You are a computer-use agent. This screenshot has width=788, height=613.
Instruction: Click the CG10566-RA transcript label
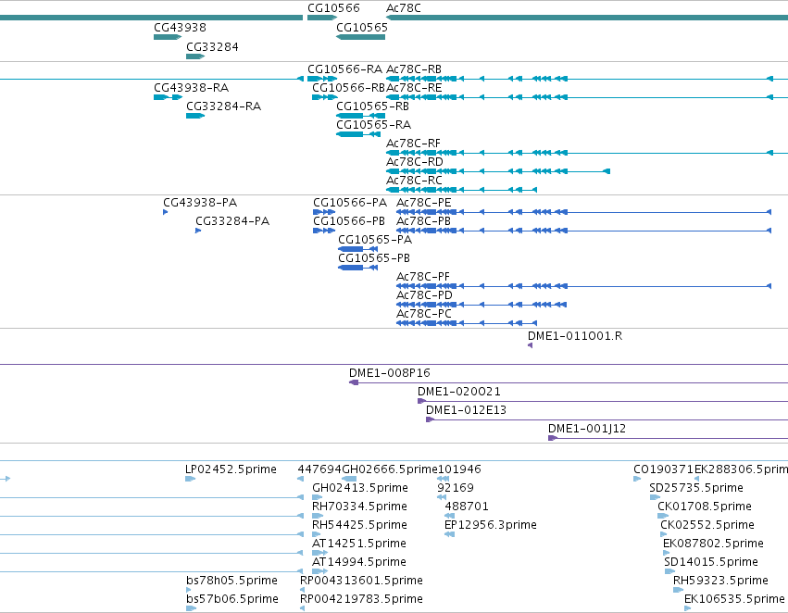click(x=344, y=69)
